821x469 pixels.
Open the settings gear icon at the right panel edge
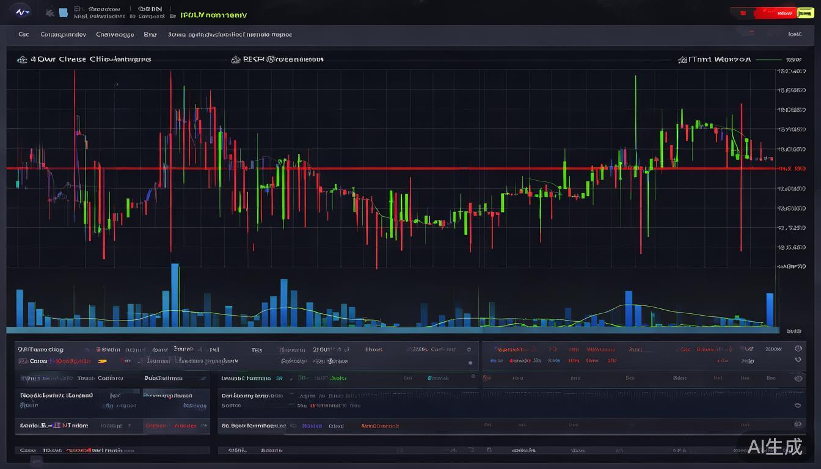click(798, 424)
